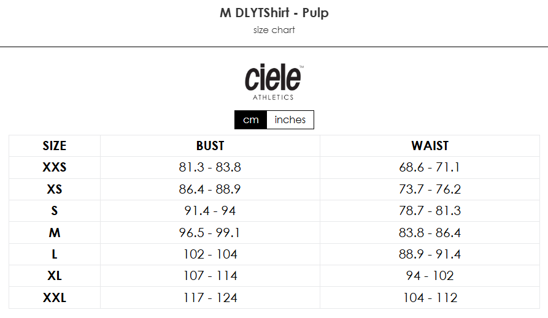This screenshot has width=548, height=318.
Task: Click waist value 104 - 112
Action: [x=430, y=298]
